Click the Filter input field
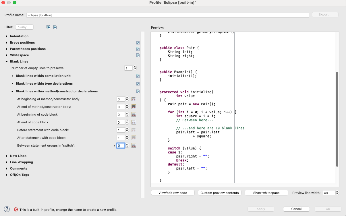Image resolution: width=346 pixels, height=216 pixels. pos(24,27)
